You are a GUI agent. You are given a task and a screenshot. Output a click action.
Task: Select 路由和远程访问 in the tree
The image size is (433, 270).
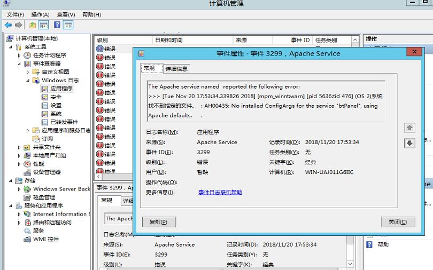(x=52, y=223)
